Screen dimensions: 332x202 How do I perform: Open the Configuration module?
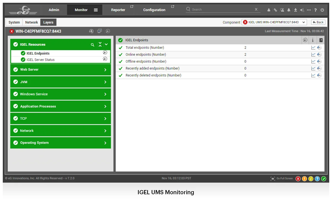pos(154,10)
